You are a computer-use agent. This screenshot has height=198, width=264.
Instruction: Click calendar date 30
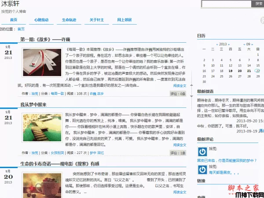pyautogui.click(x=204, y=82)
